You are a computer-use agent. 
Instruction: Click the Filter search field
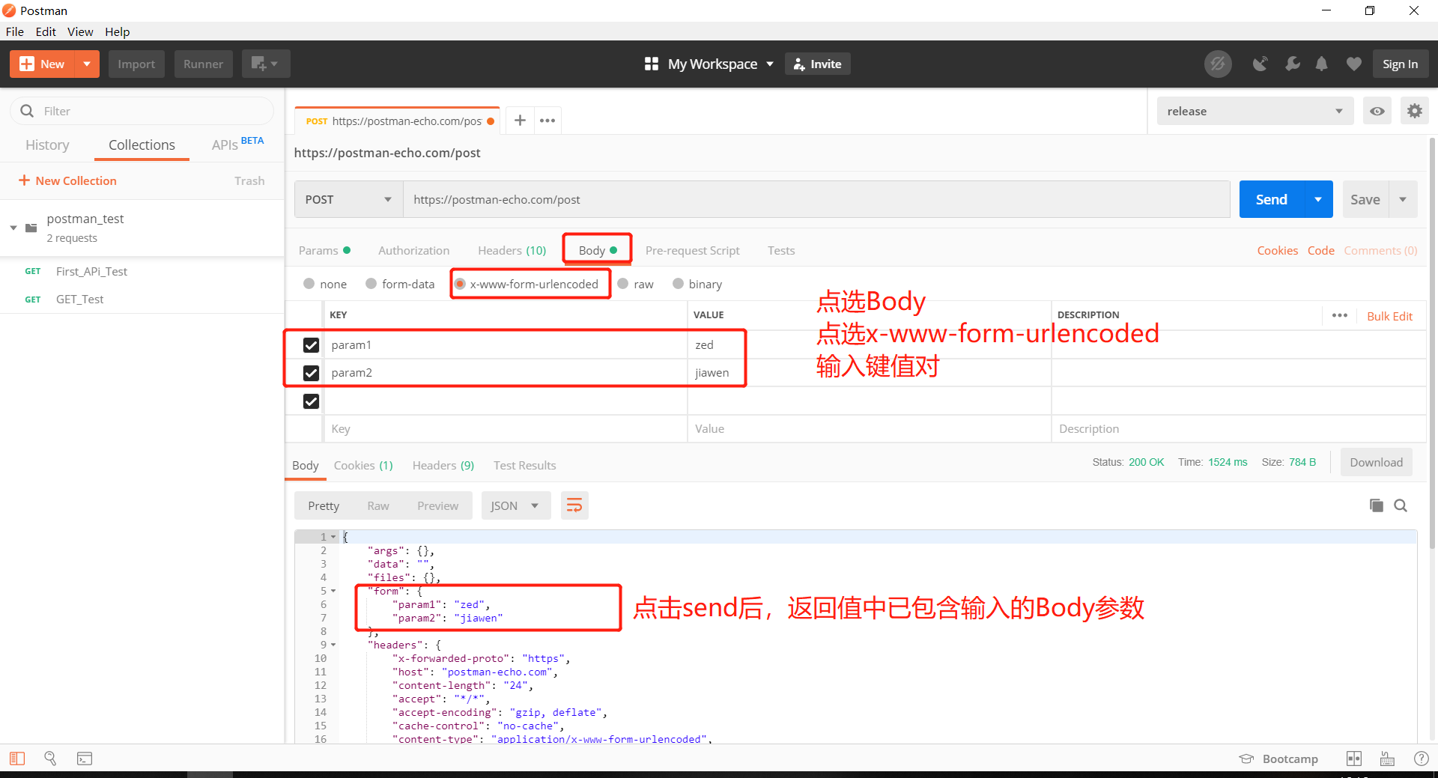pos(142,111)
